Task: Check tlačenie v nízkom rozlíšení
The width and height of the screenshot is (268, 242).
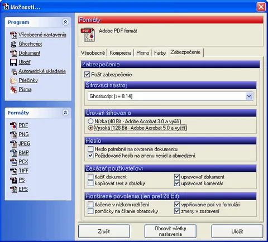Action: click(x=90, y=205)
